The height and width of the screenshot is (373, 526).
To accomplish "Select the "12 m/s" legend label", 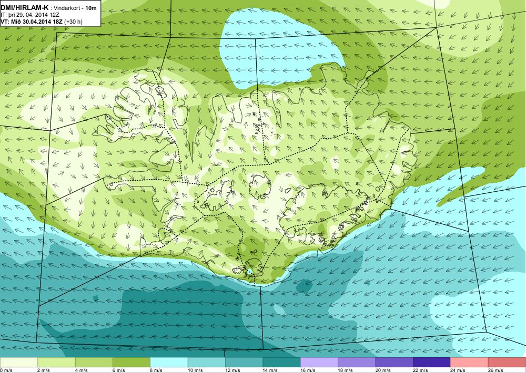I will pyautogui.click(x=233, y=370).
